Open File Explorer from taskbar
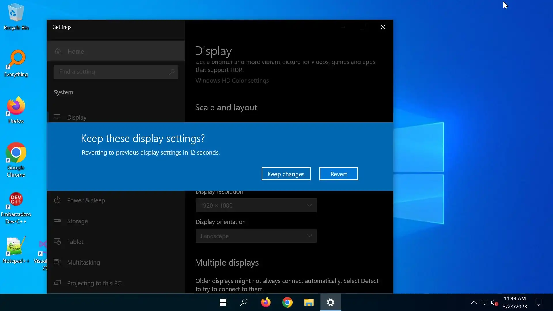553x311 pixels. coord(309,302)
